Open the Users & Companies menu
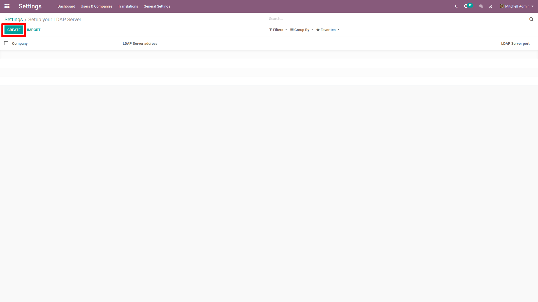The width and height of the screenshot is (538, 302). click(96, 6)
